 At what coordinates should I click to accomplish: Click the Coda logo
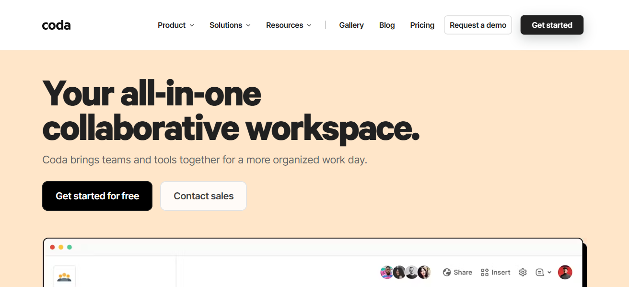(56, 25)
